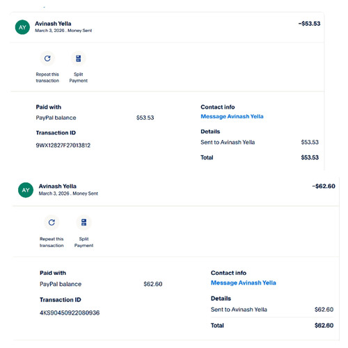The width and height of the screenshot is (348, 348).
Task: Open Message Avinash Yella link in second transaction
Action: [244, 283]
